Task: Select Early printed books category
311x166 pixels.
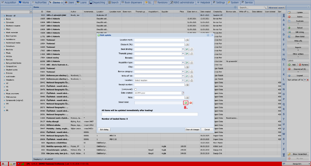Action: pos(14,63)
